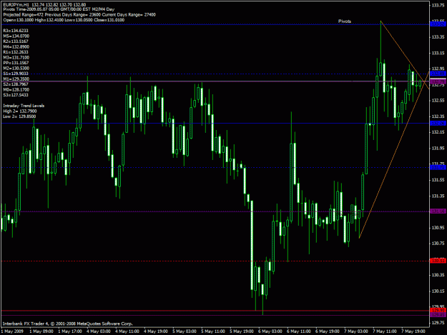Click the '5 May 19:00' time axis label

[242, 331]
